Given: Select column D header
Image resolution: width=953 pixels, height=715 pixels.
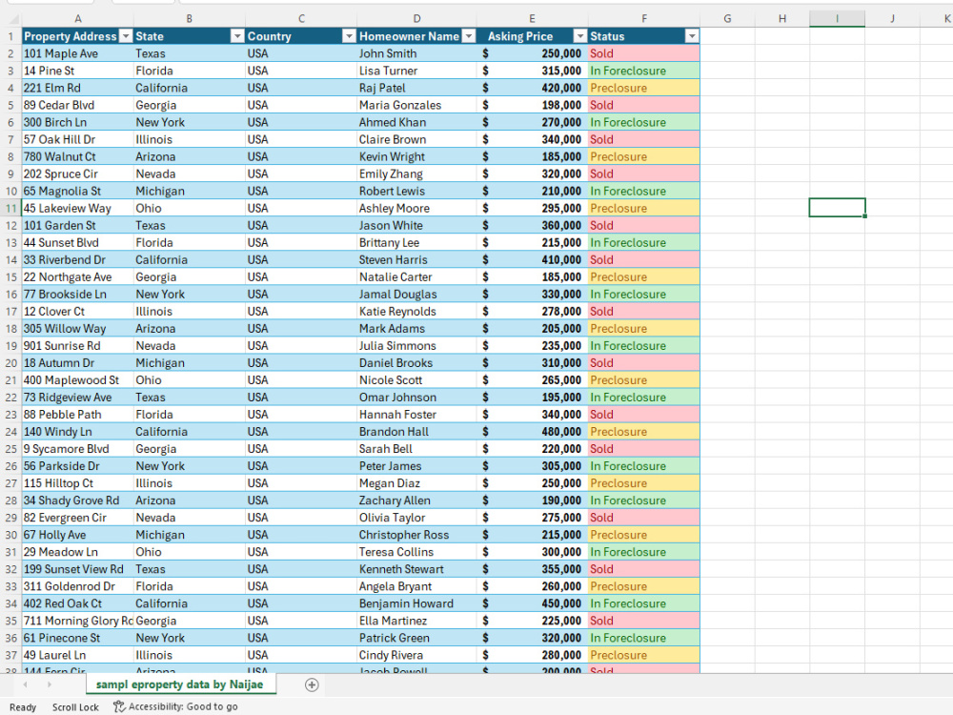Looking at the screenshot, I should click(416, 19).
